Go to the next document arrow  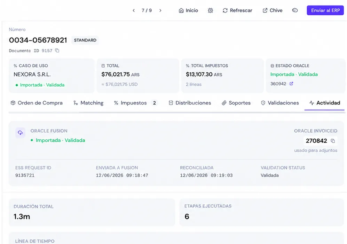160,10
